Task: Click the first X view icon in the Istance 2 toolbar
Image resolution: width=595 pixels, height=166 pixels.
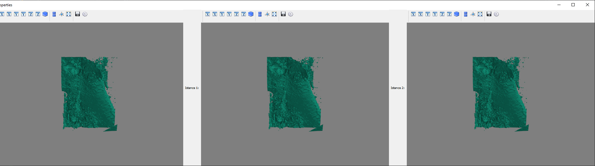Action: 413,14
